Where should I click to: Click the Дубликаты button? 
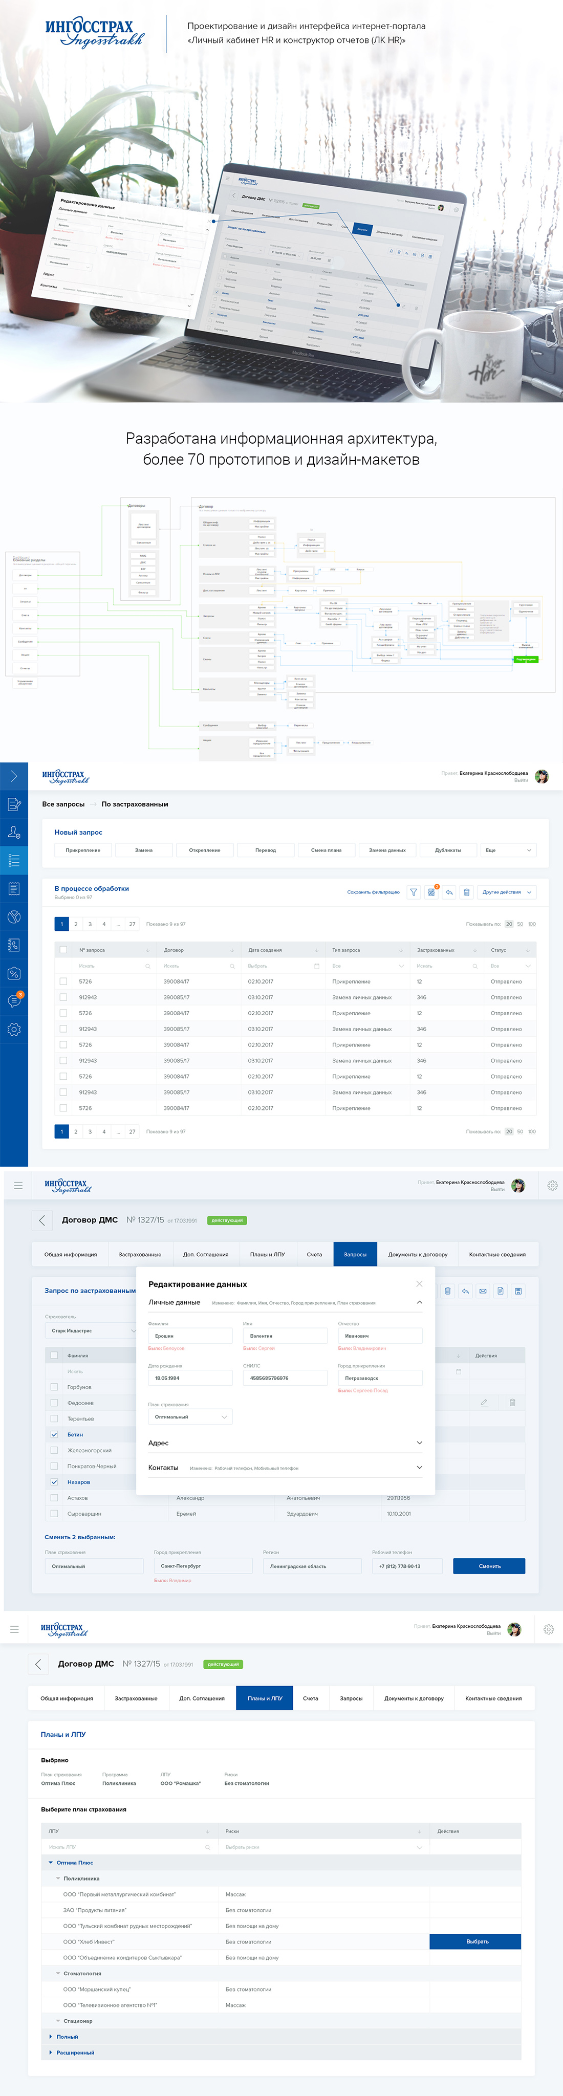447,849
